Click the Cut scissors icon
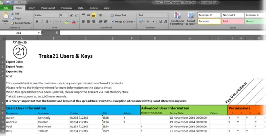 coord(13,14)
